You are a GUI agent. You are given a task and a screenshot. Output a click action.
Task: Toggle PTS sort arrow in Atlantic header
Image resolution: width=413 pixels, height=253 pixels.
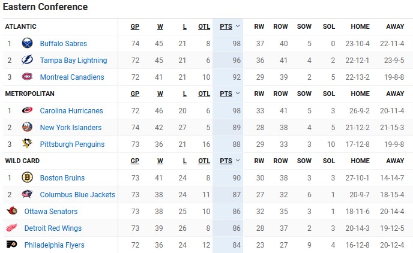click(238, 27)
